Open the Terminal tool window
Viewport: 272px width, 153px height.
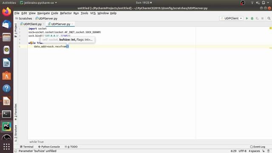[x=26, y=147]
